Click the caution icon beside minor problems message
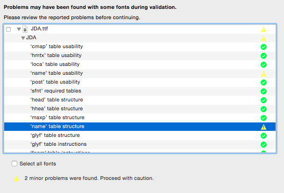Viewport: 284px width, 193px height. 17,179
